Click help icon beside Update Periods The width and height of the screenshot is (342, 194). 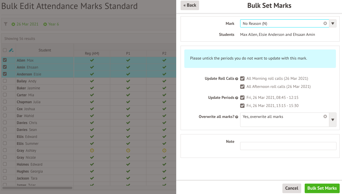click(237, 98)
